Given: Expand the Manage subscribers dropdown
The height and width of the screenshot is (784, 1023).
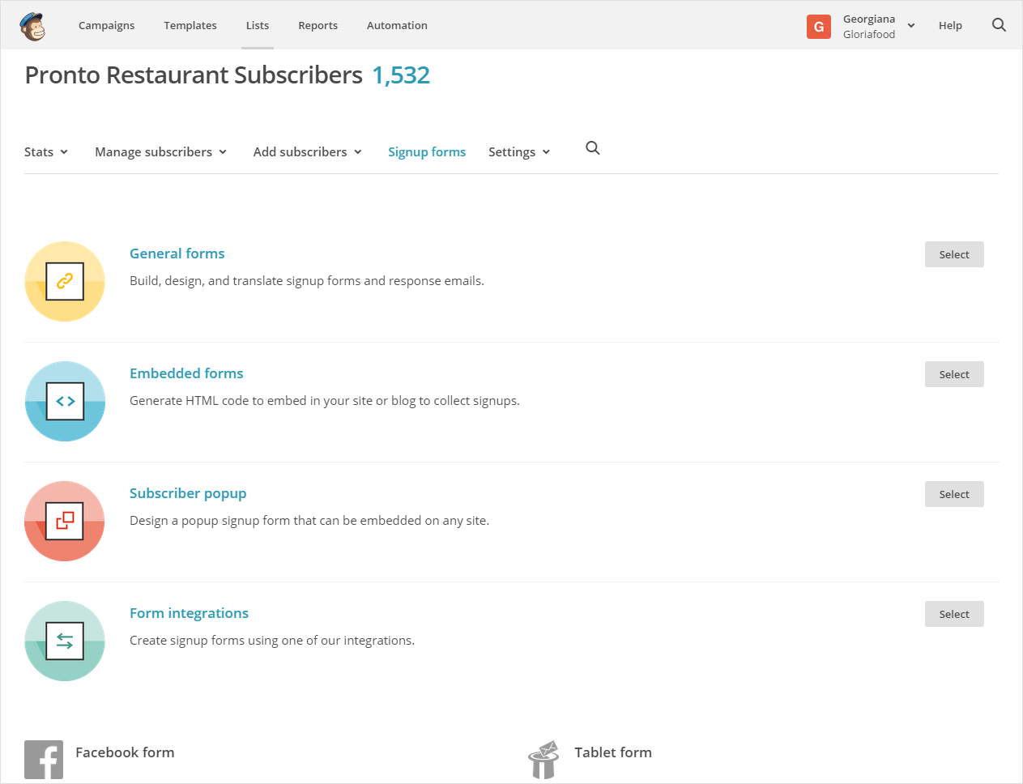Looking at the screenshot, I should pos(160,151).
